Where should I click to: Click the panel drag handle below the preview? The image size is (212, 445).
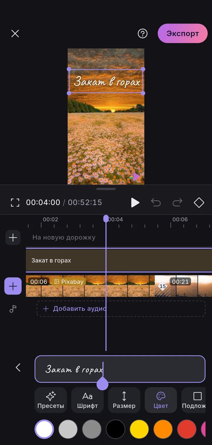point(106,189)
